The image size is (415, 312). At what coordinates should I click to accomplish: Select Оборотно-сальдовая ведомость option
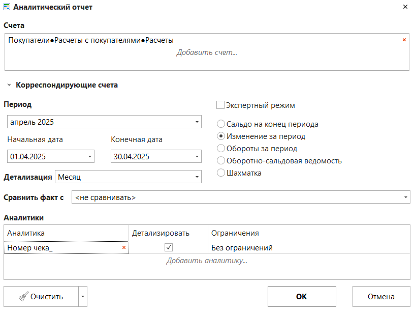pos(221,161)
